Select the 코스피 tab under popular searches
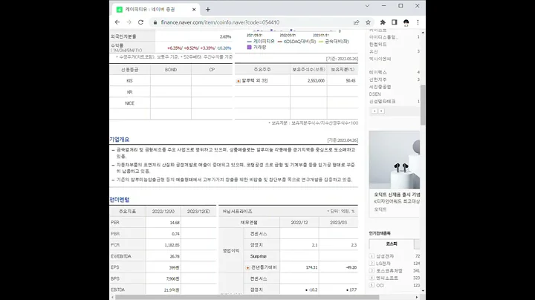 (392, 244)
